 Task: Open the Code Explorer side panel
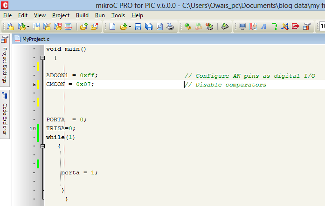click(5, 114)
